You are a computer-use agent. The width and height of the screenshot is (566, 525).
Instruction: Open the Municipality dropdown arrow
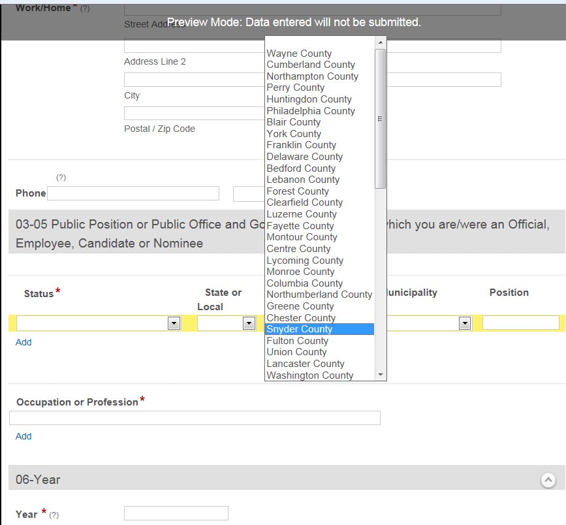[x=464, y=323]
